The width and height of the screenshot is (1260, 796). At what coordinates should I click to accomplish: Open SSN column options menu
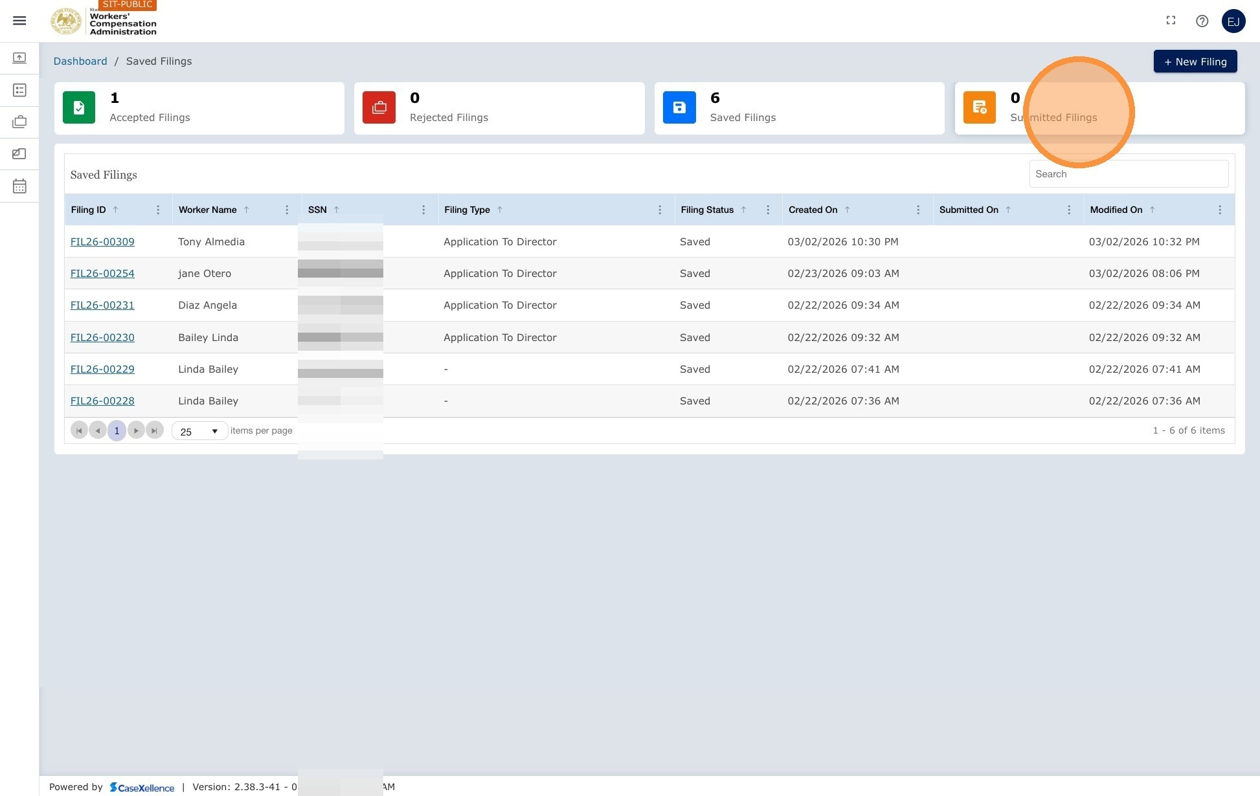(423, 210)
